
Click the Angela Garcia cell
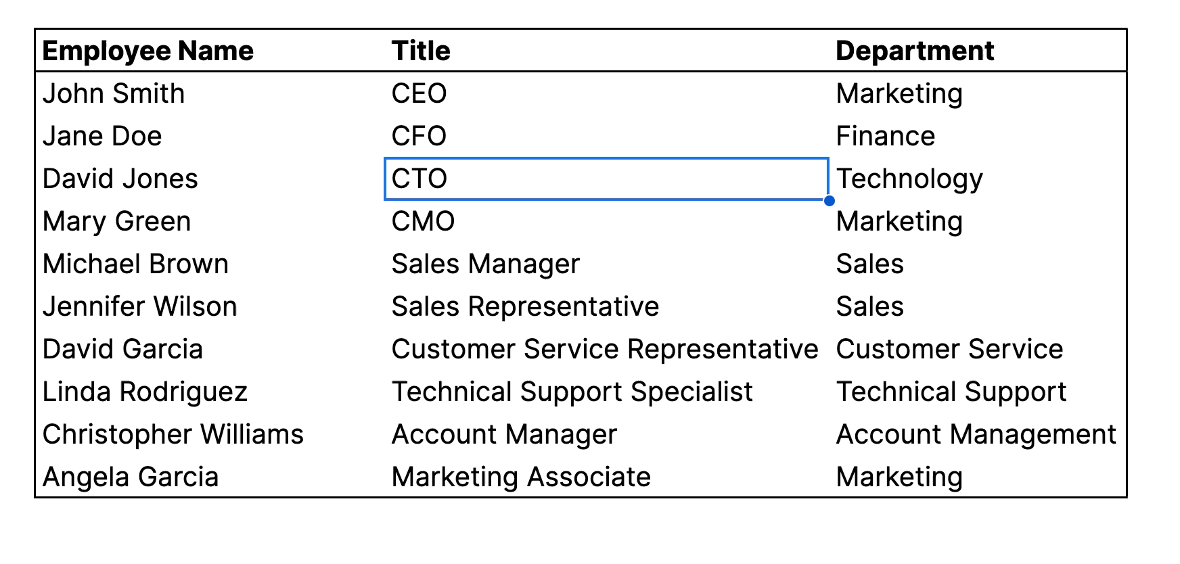(210, 477)
